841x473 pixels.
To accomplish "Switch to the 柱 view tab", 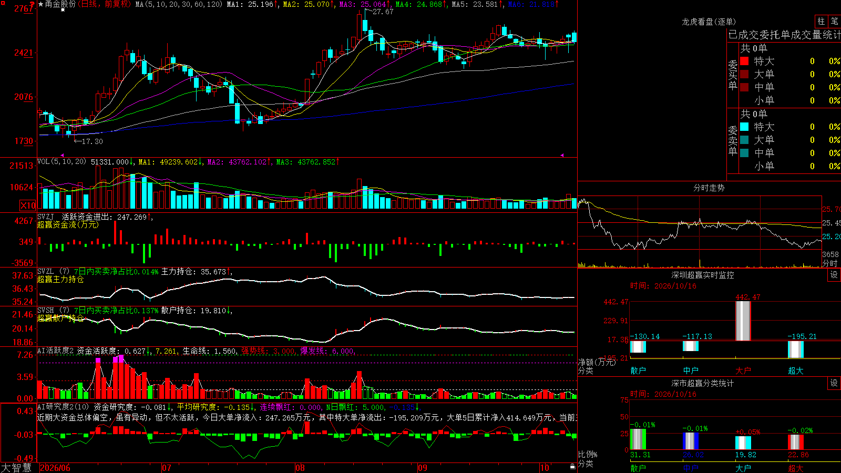I will tap(821, 22).
